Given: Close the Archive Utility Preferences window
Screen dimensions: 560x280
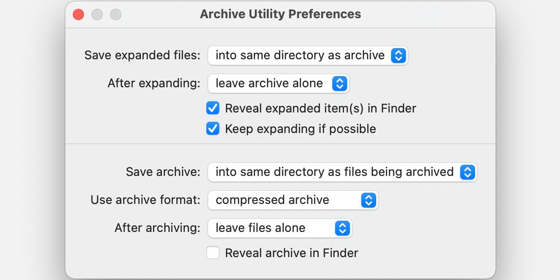Looking at the screenshot, I should coord(78,14).
